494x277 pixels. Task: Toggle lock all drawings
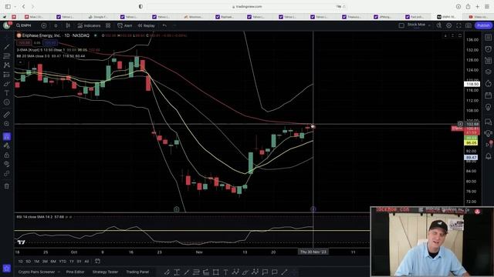(7, 155)
